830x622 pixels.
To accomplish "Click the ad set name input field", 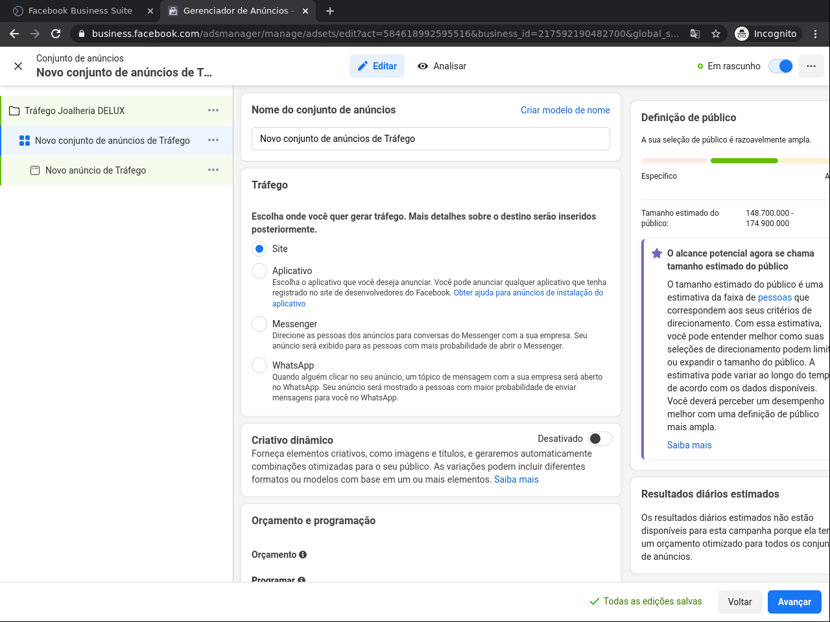I will 431,139.
